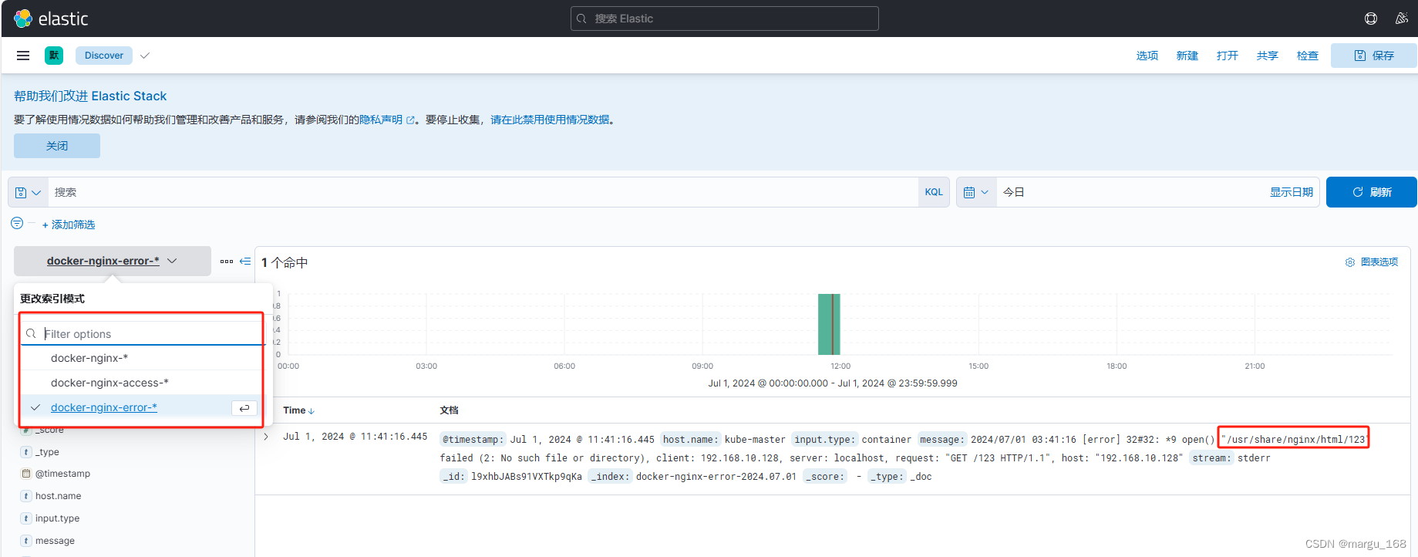This screenshot has height=557, width=1418.
Task: Expand the chevron beside Discover breadcrumb
Action: coord(145,56)
